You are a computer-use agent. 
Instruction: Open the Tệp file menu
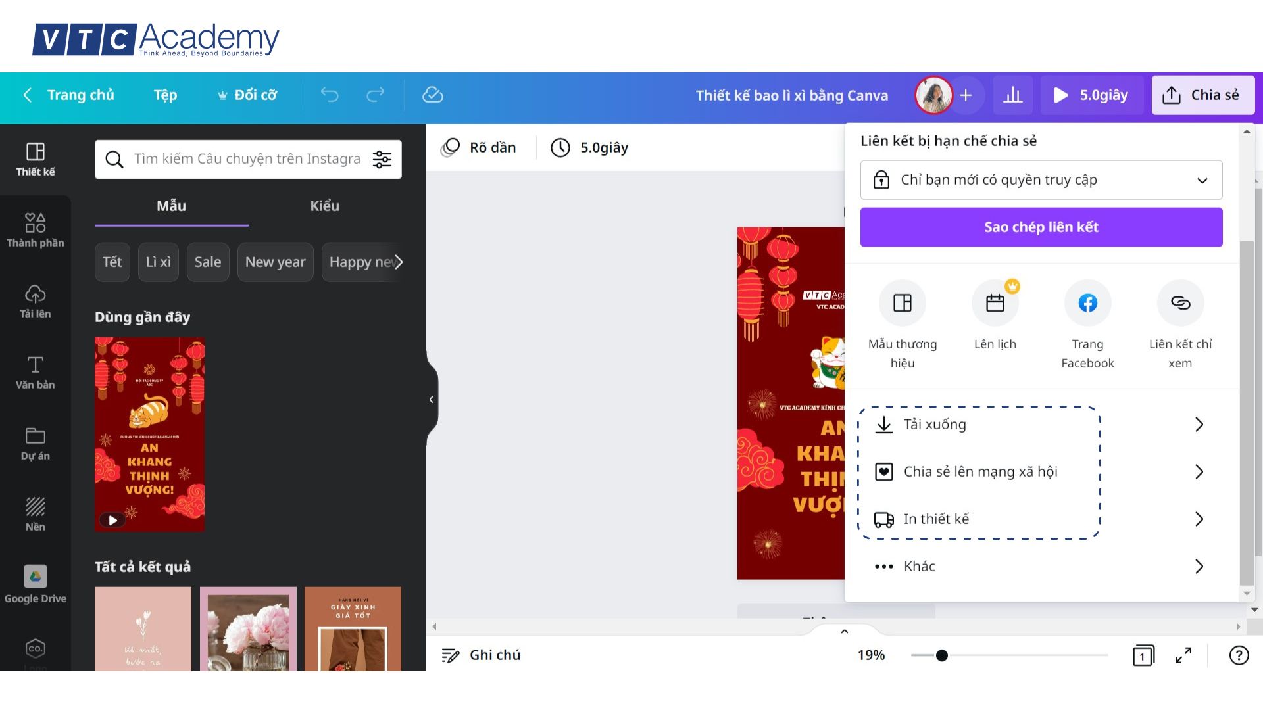pos(165,95)
